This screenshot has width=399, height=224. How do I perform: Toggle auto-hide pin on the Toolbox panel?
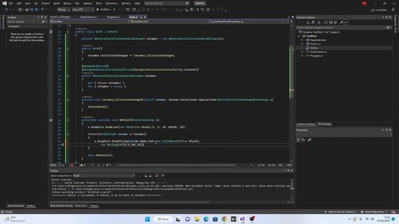(x=42, y=17)
